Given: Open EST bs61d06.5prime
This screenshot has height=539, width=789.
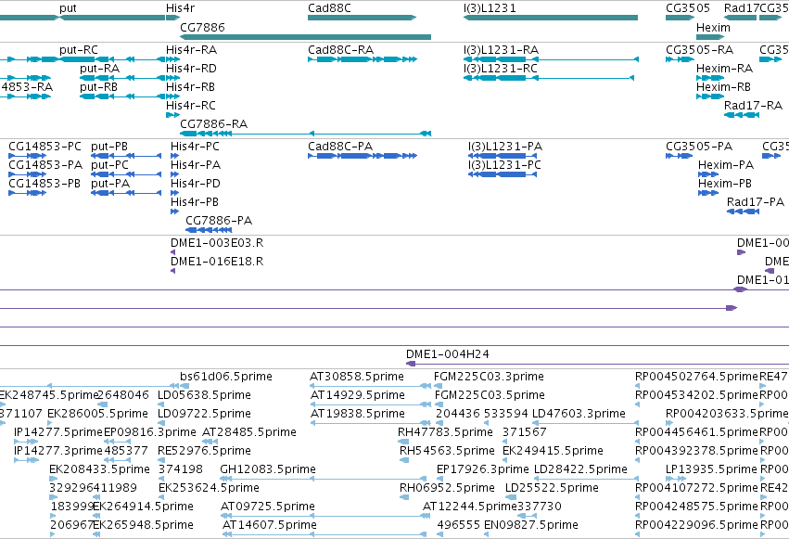Looking at the screenshot, I should point(226,377).
